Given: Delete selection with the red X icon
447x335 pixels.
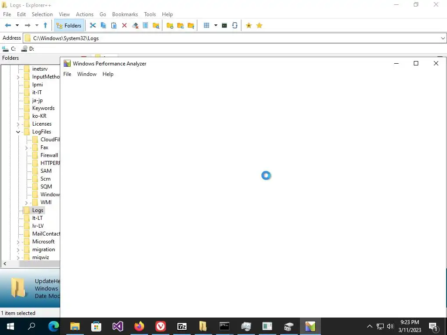Looking at the screenshot, I should (124, 26).
